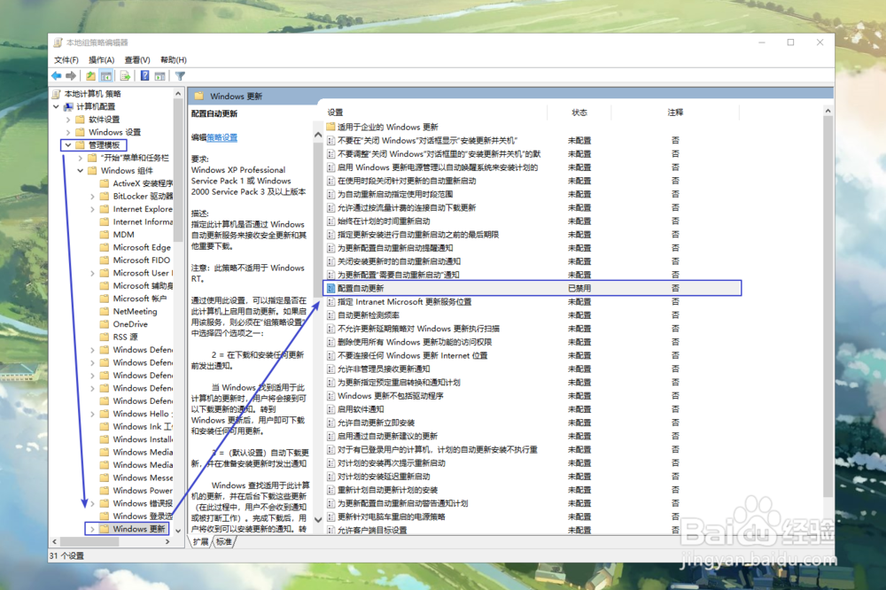
Task: Click the policy icon for 始终在计划的时间重新启动
Action: (331, 221)
